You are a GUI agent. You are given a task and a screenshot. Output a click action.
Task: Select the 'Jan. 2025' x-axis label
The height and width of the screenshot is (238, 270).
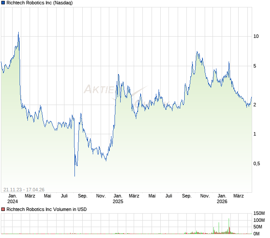coord(118,199)
